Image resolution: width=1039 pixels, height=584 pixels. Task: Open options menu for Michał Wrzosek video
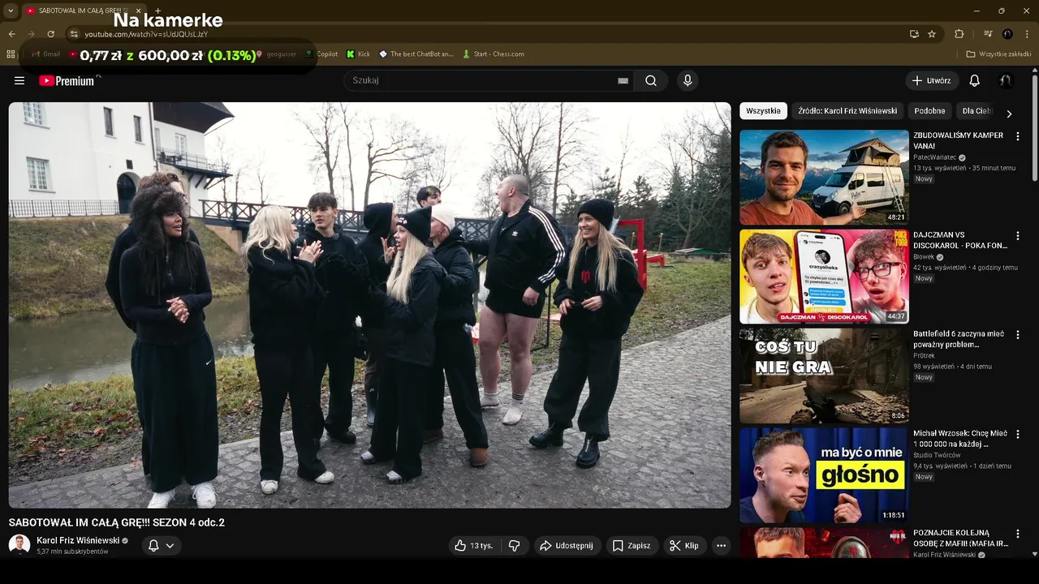(x=1017, y=435)
